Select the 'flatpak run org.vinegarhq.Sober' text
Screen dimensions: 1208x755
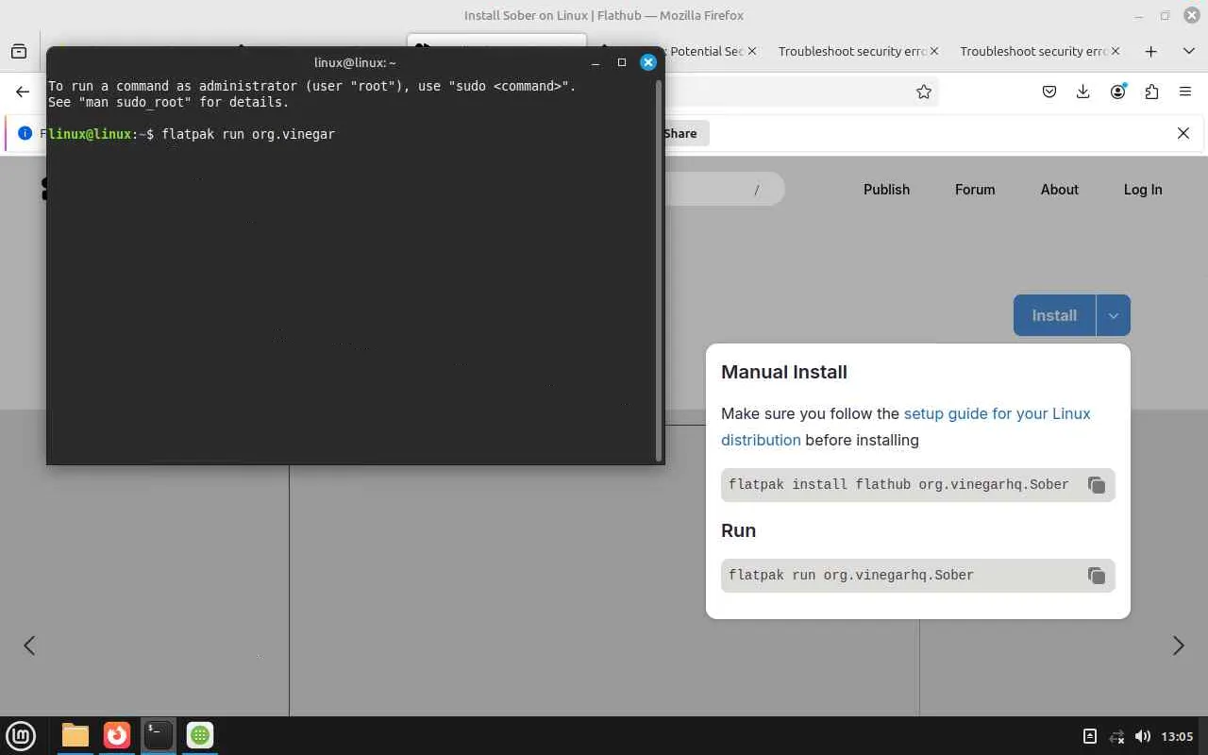[851, 576]
